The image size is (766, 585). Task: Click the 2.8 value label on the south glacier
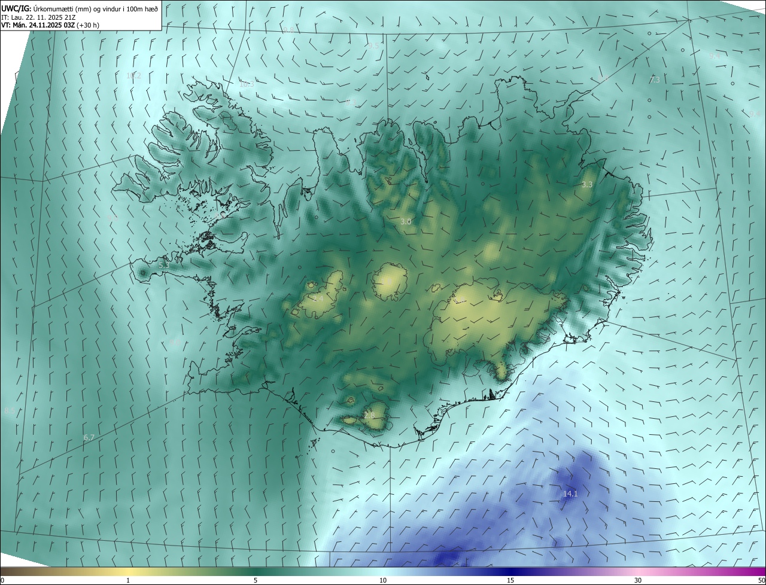point(369,415)
